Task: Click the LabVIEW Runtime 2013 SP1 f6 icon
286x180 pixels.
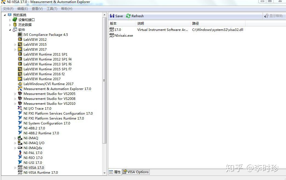Action: (x=20, y=64)
